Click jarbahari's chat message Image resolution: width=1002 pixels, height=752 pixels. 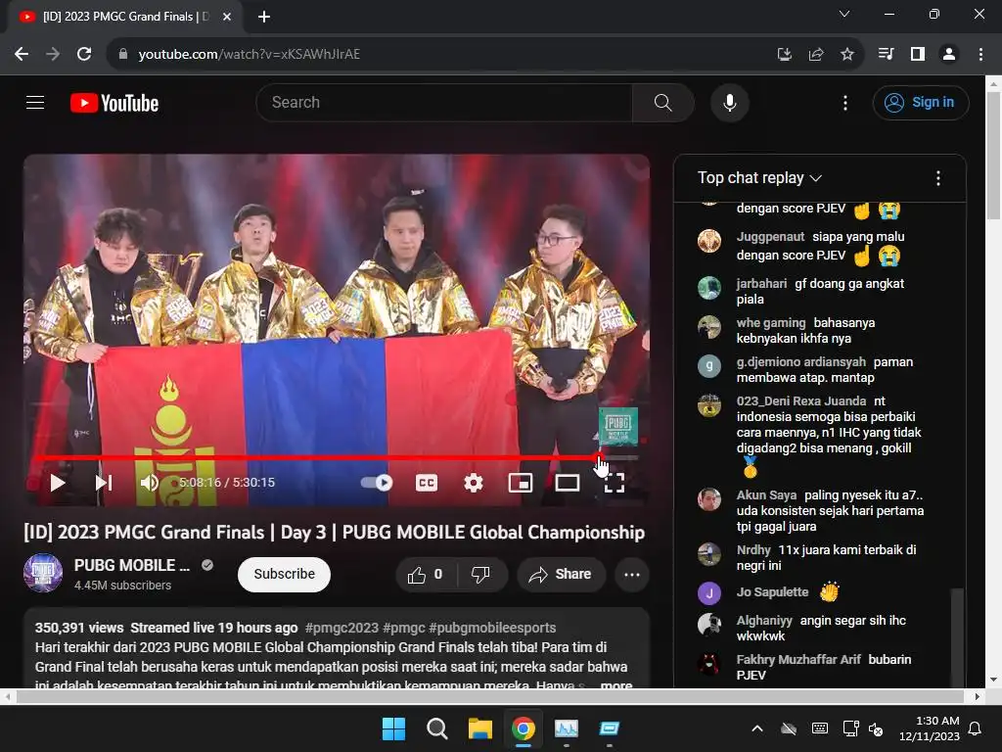(820, 291)
